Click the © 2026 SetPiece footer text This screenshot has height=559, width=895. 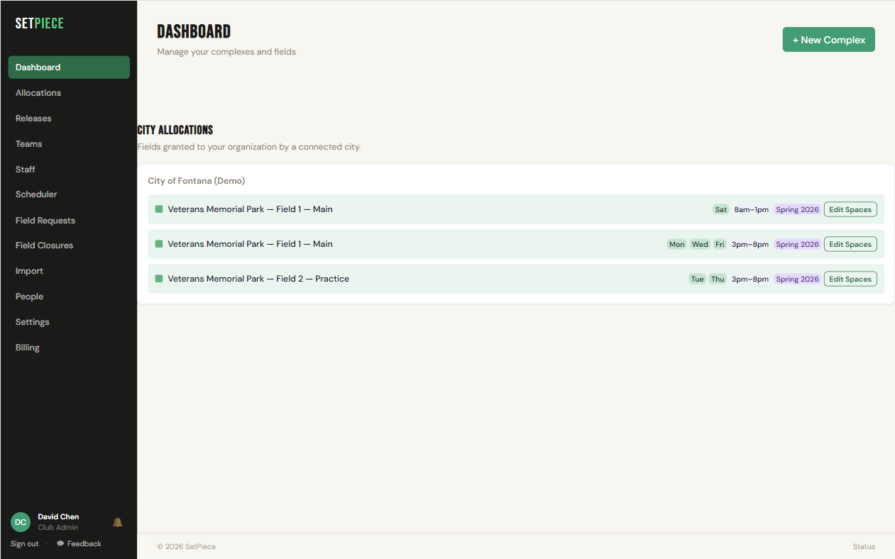(187, 547)
